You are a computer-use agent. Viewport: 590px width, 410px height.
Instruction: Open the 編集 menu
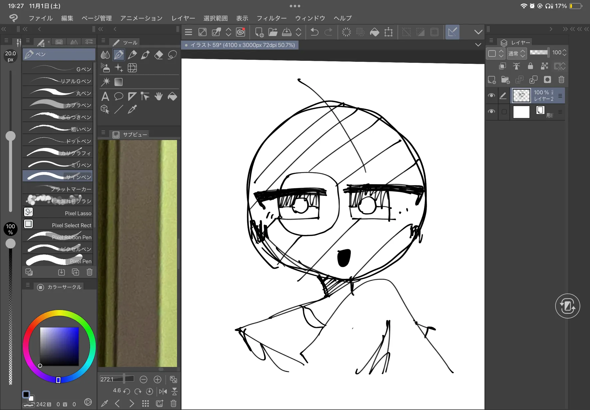click(67, 18)
